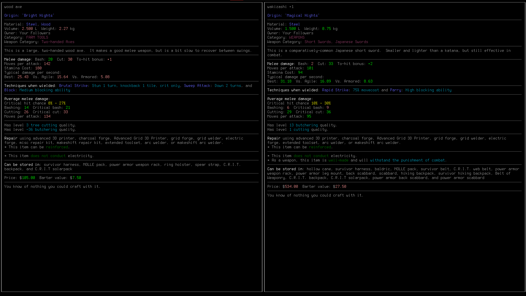This screenshot has width=526, height=296.
Task: Click the wakizashi price $534.00
Action: [x=290, y=187]
